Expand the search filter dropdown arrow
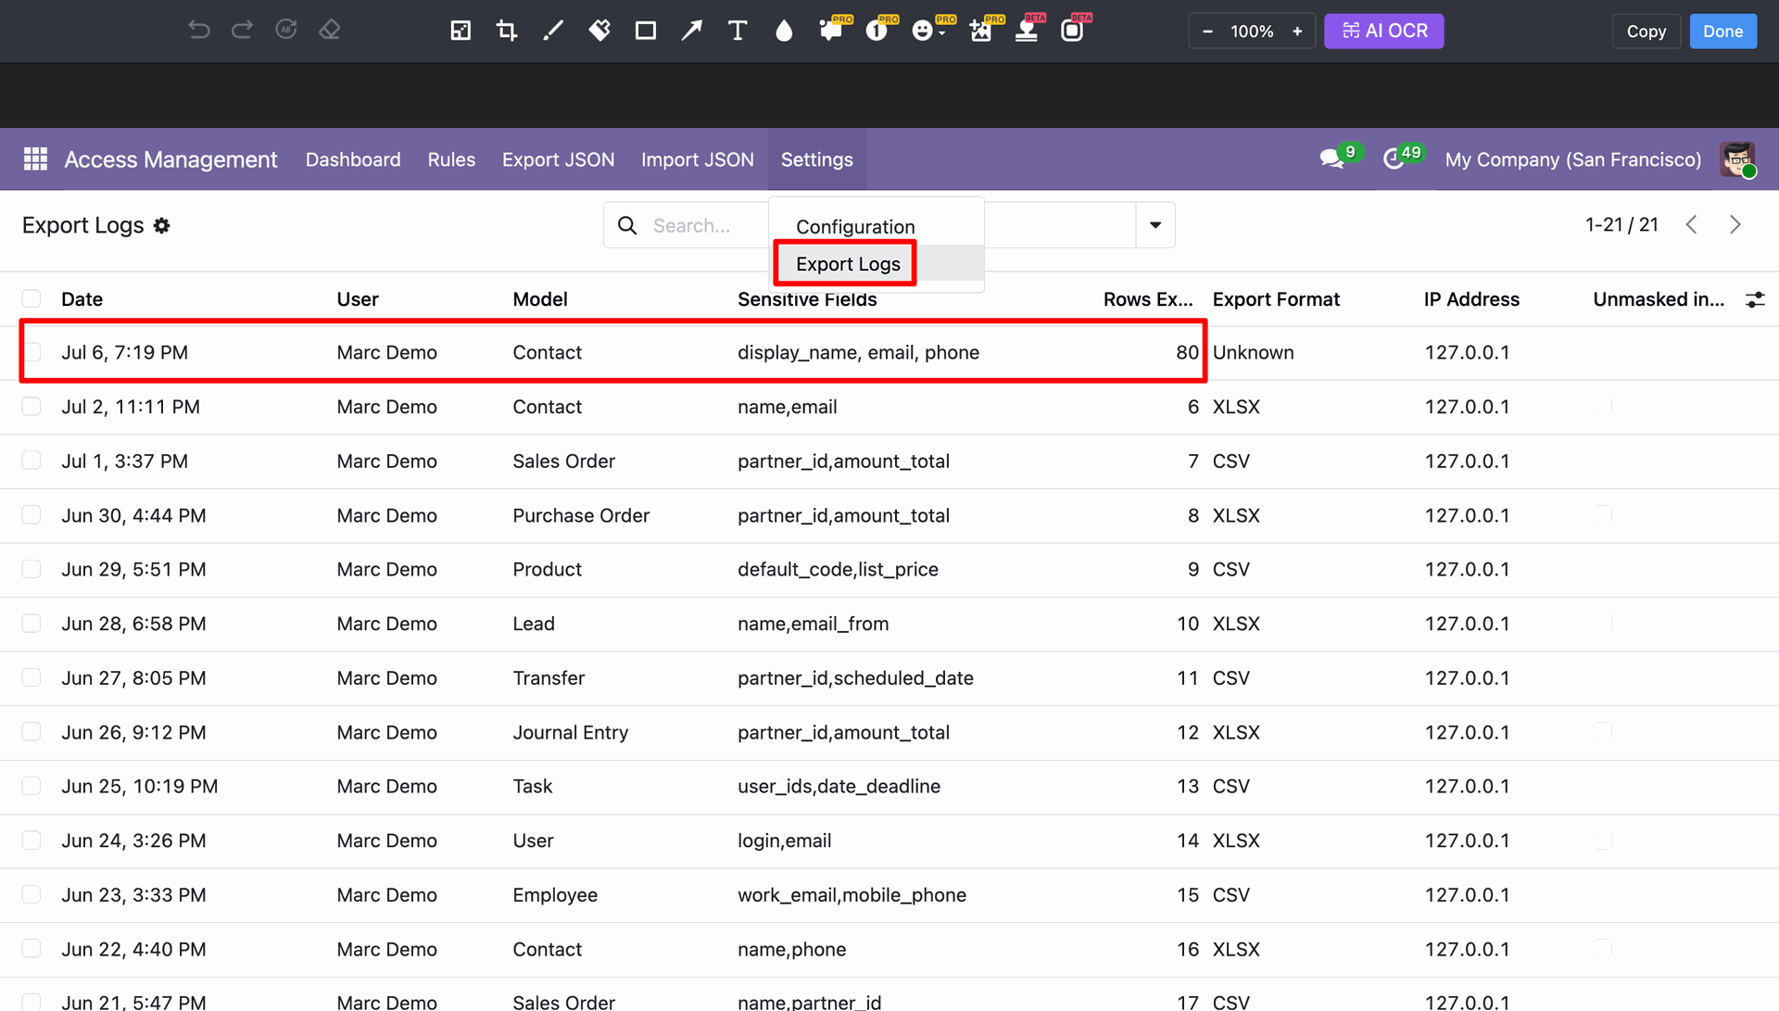The image size is (1779, 1011). (1155, 225)
